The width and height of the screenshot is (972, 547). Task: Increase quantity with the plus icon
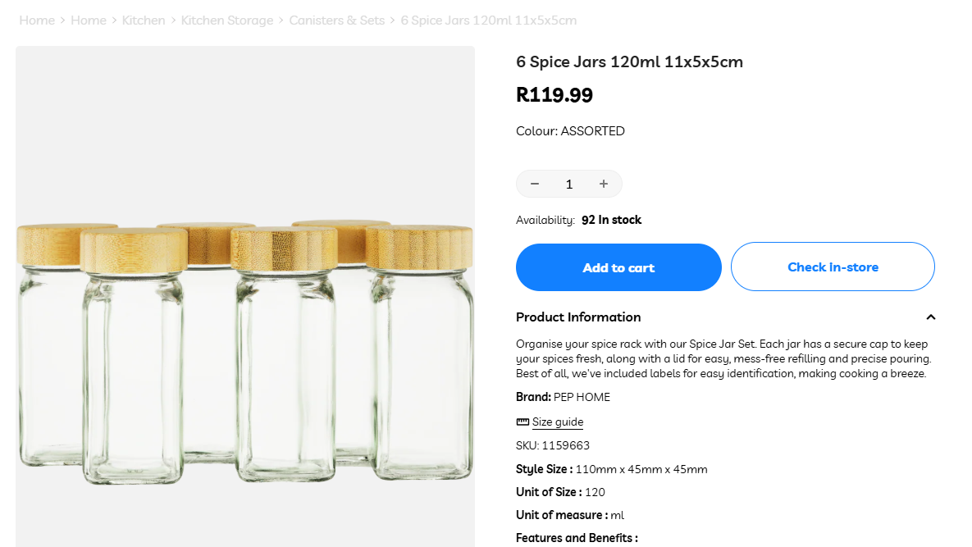coord(604,184)
